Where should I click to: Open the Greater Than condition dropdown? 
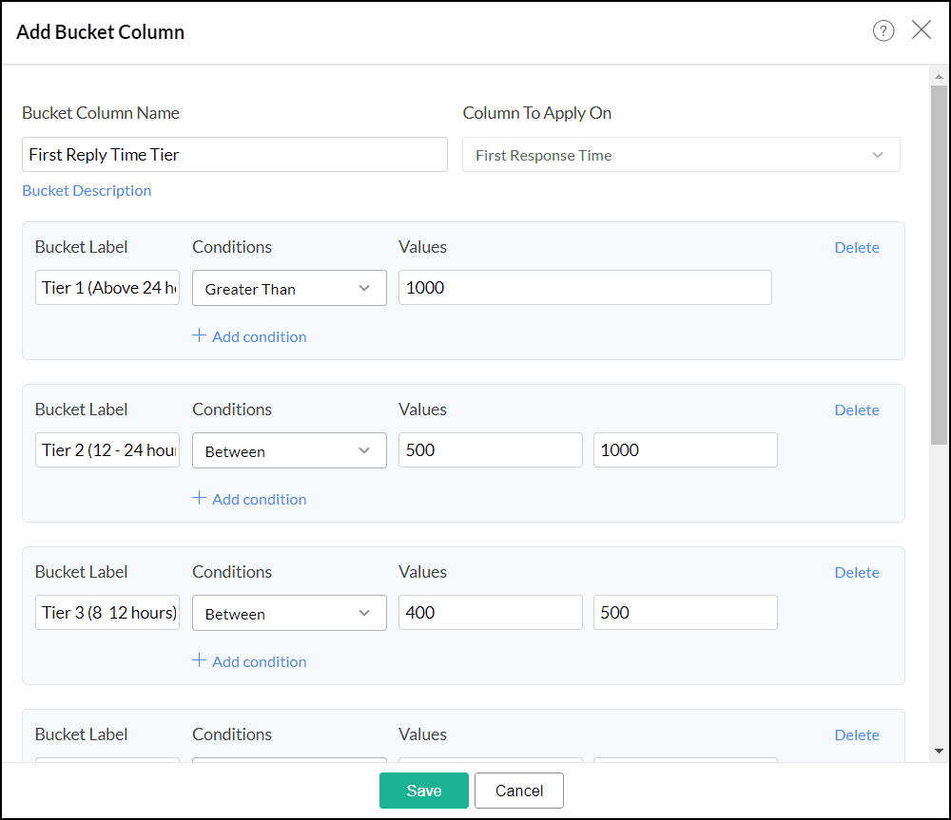point(289,289)
